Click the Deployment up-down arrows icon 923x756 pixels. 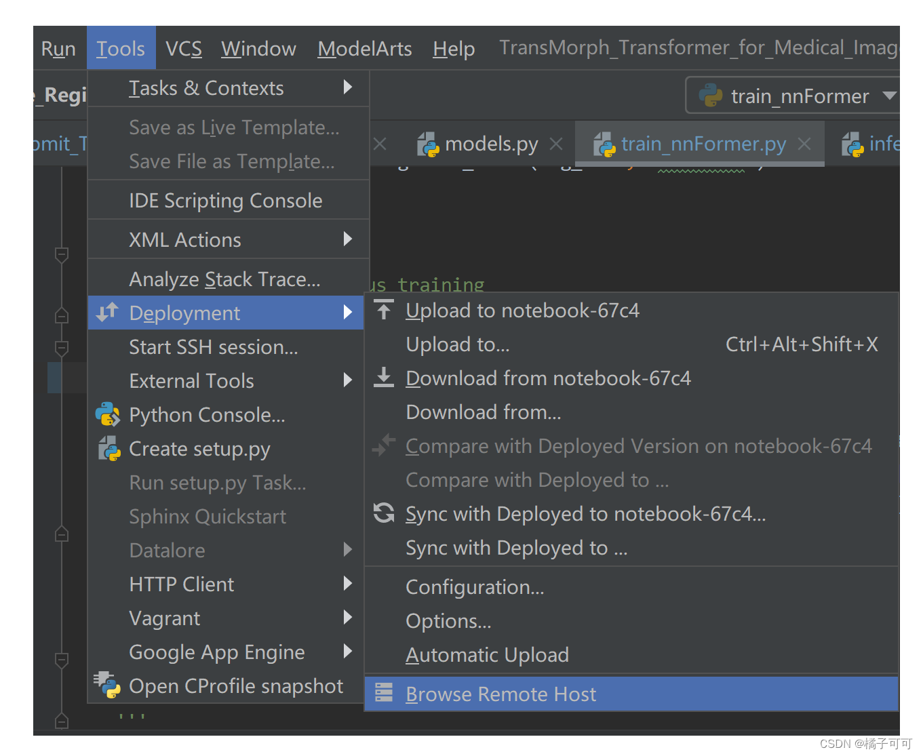tap(107, 313)
